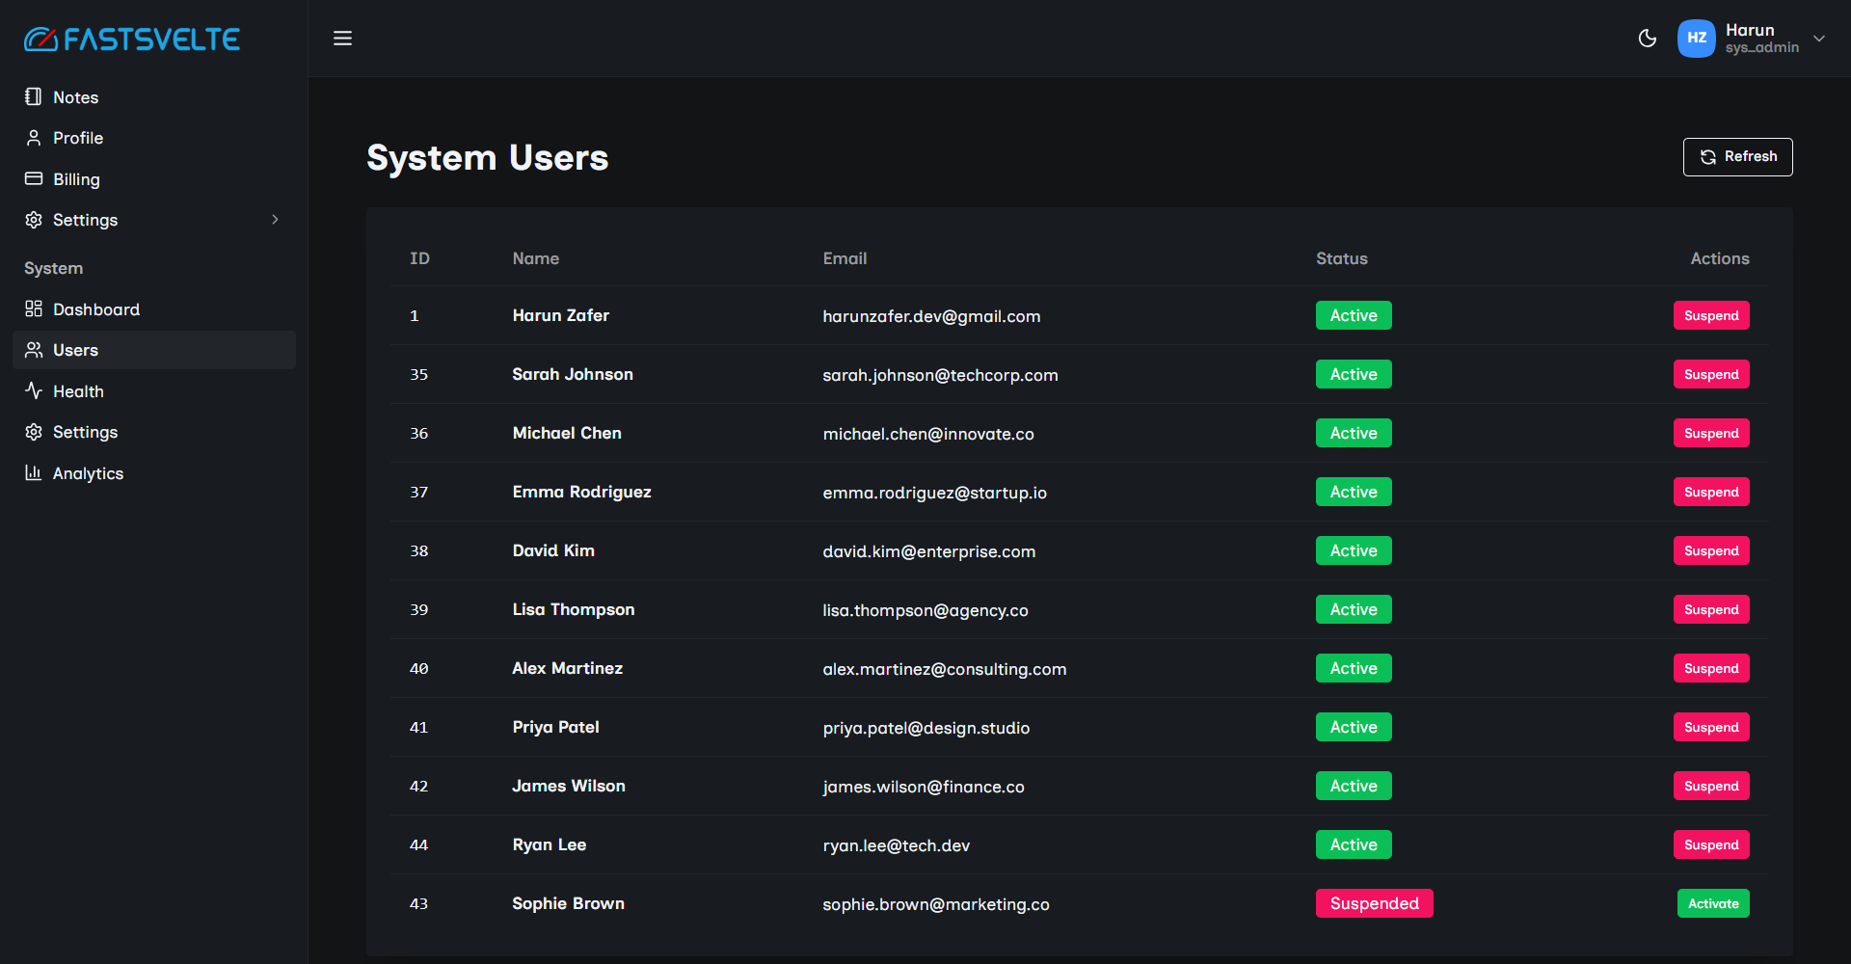
Task: Open the System Dashboard
Action: tap(95, 309)
